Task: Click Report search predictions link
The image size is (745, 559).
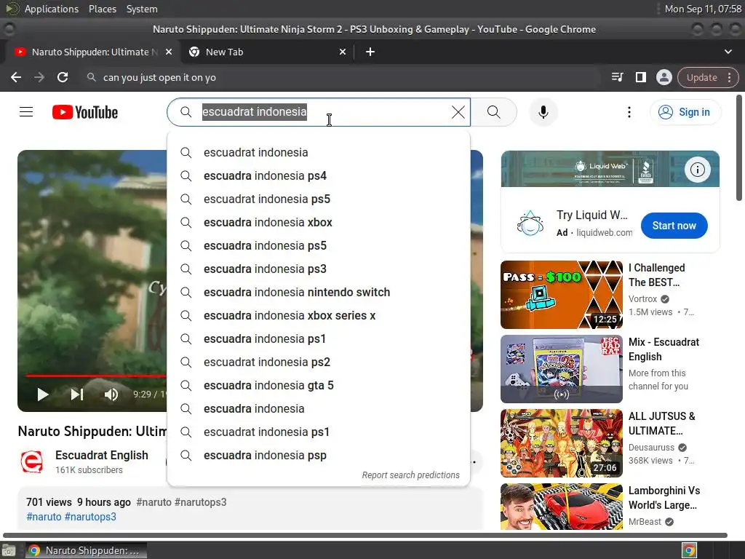Action: [x=410, y=475]
